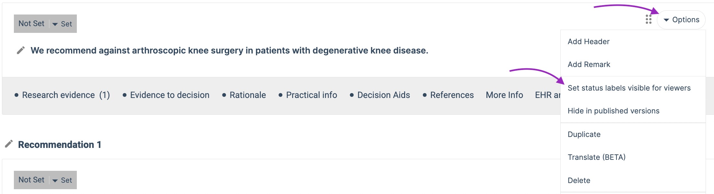
Task: Click the top Not Set status label
Action: (31, 24)
